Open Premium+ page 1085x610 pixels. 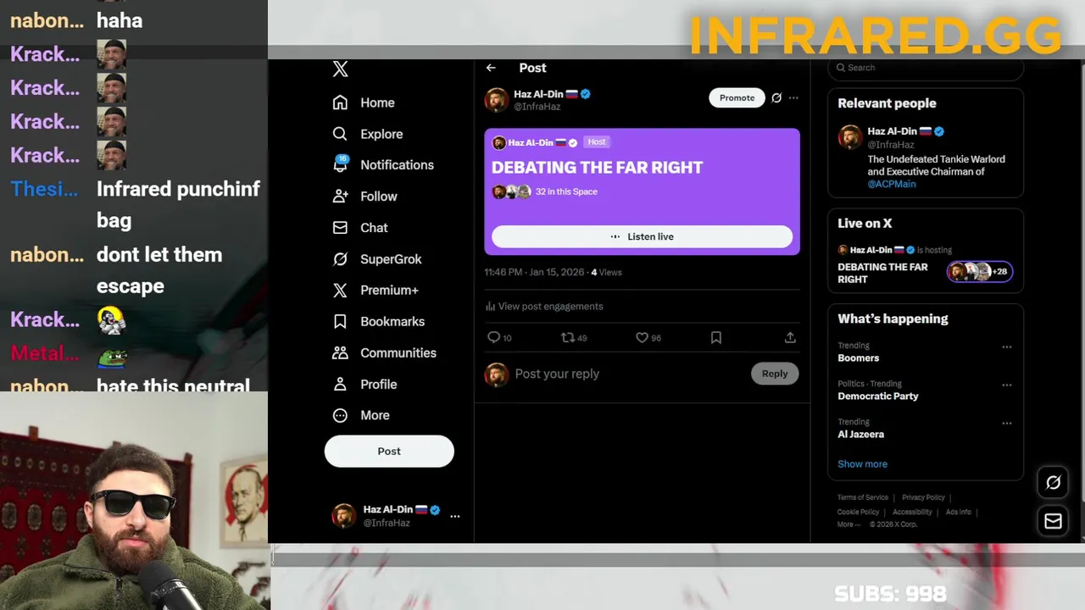coord(389,291)
